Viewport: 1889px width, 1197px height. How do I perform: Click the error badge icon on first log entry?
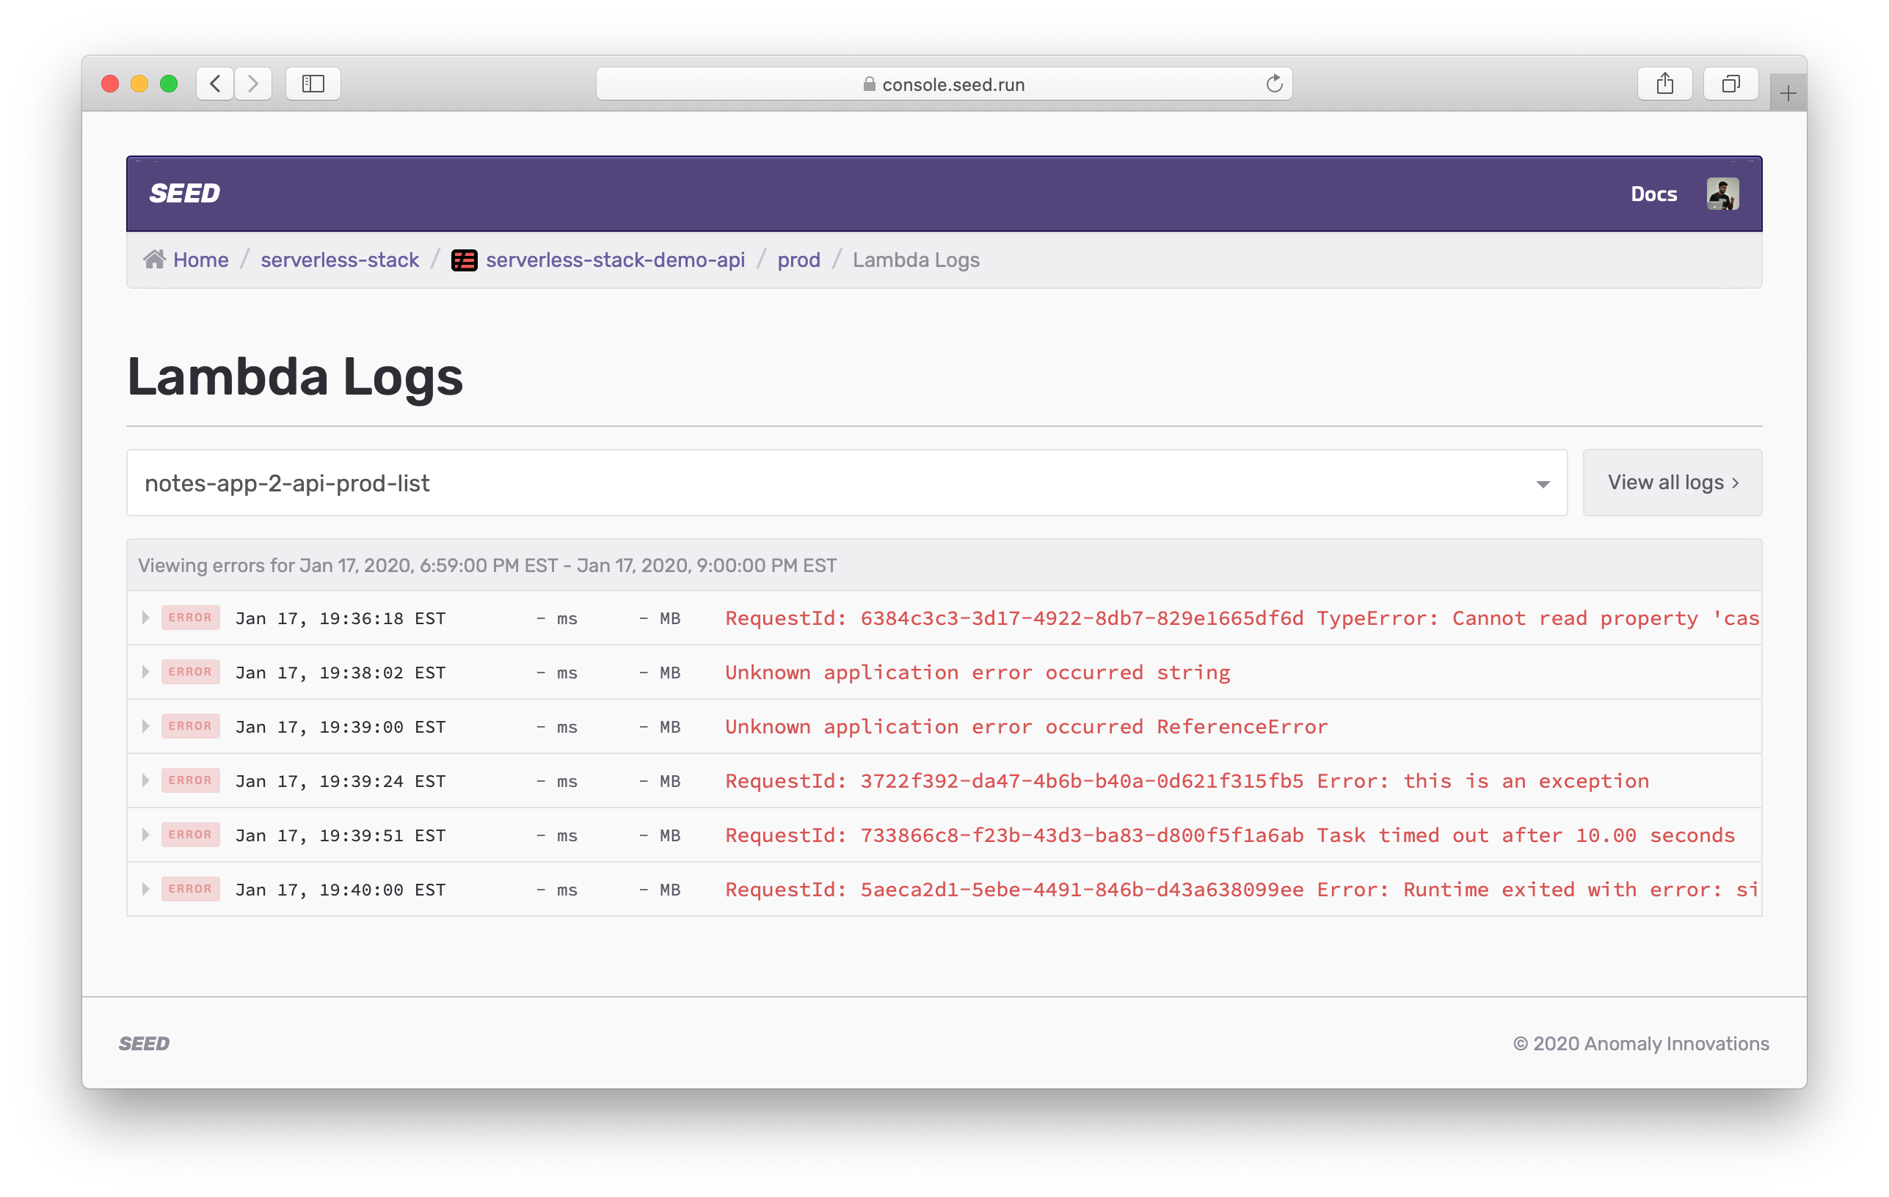tap(189, 616)
